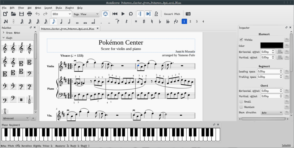
Task: Select voice 1
Action: coord(184,21)
